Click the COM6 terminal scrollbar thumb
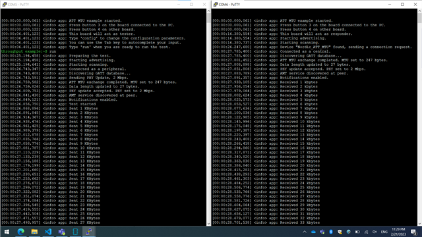The width and height of the screenshot is (422, 237). (x=419, y=18)
